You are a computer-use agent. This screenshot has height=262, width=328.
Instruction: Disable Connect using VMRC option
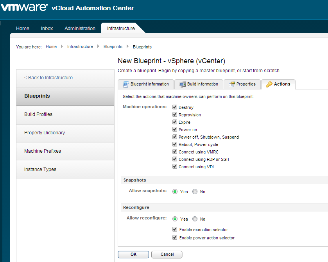[x=175, y=152]
